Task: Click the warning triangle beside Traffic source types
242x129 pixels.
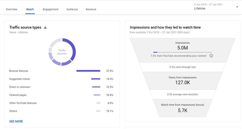Action: (45, 27)
